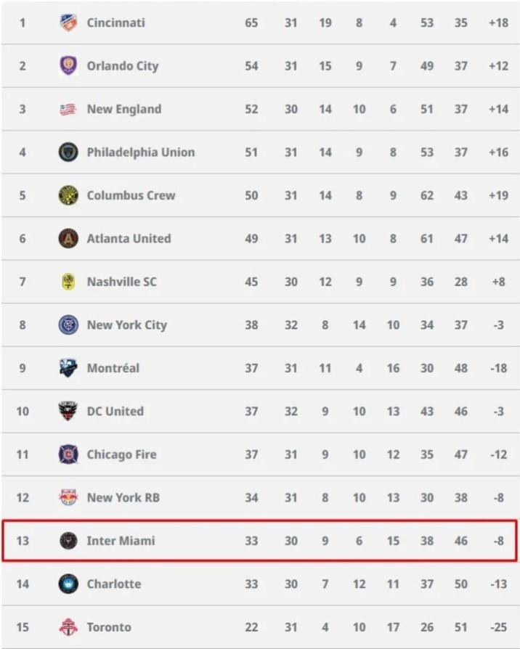Click the Chicago Fire badge
The width and height of the screenshot is (520, 649).
tap(68, 454)
